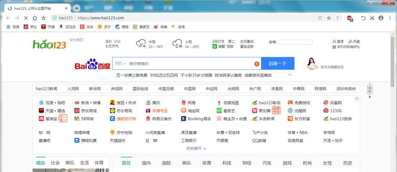Open 农历查询 link
Image resolution: width=397 pixels, height=172 pixels.
247,41
